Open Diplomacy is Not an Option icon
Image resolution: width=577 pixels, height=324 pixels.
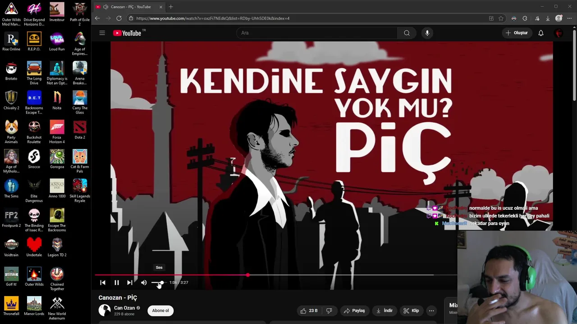point(57,73)
